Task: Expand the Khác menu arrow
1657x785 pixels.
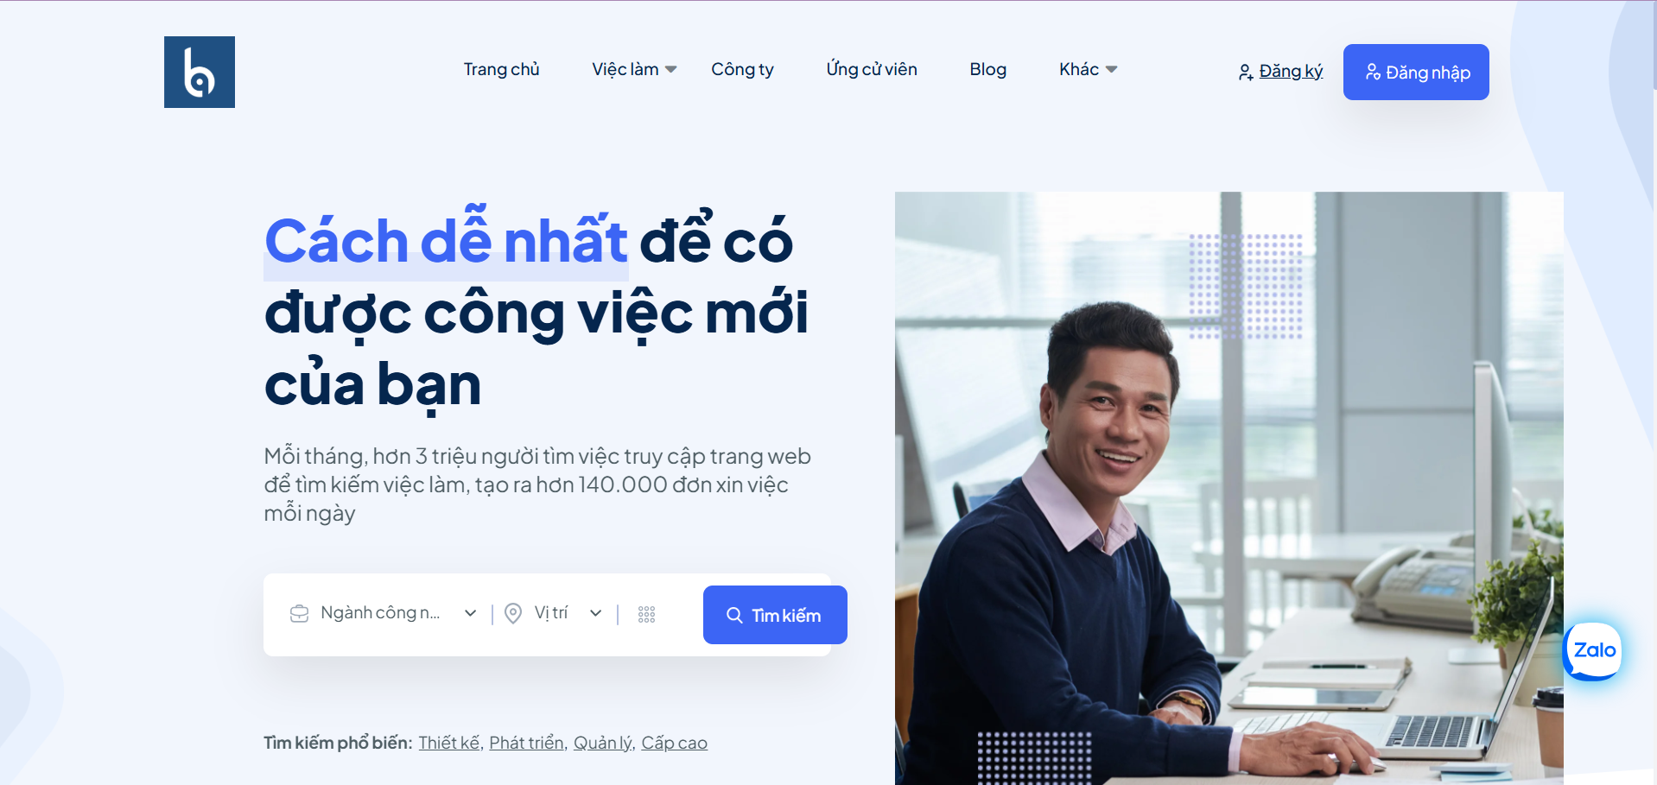Action: tap(1112, 69)
